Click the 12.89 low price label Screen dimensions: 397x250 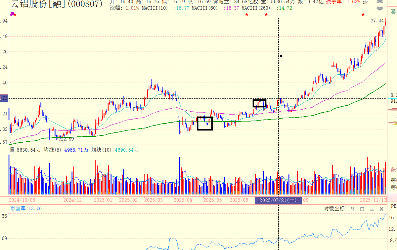[x=67, y=139]
